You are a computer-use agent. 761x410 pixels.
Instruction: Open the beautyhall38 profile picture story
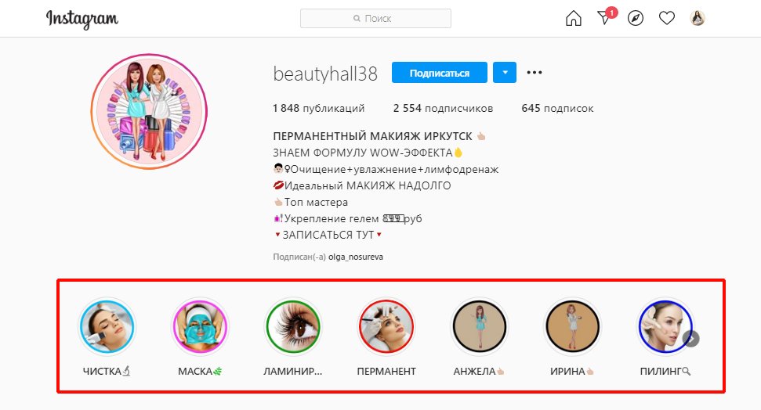click(149, 111)
